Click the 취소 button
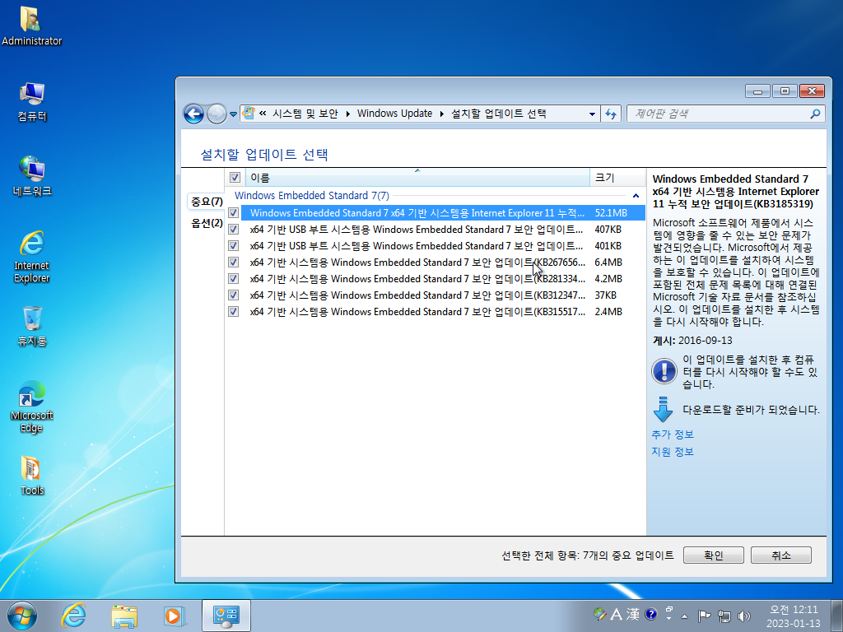 coord(780,555)
